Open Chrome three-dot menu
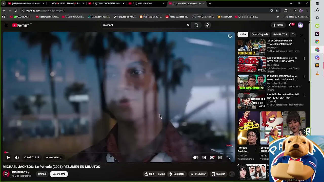Viewport: 324px width, 182px height. [307, 11]
